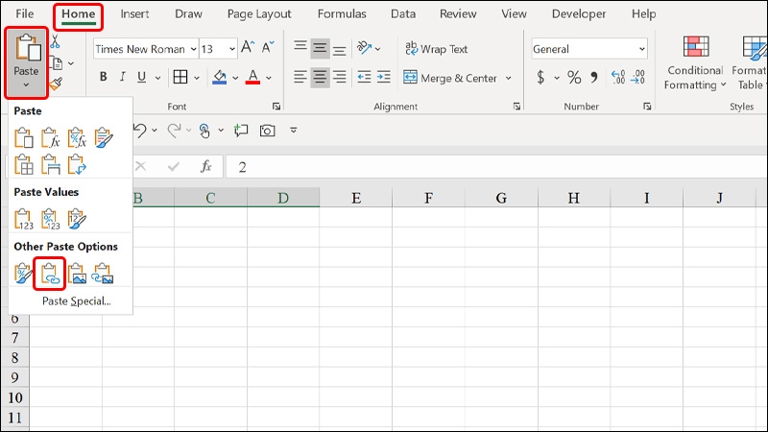Screen dimensions: 768x432
Task: Open Orientation dropdown arrow
Action: (x=377, y=49)
